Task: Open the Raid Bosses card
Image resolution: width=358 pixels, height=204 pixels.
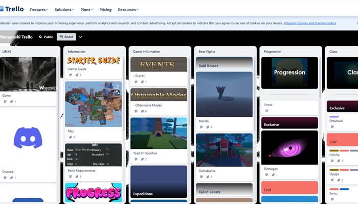Action: point(224,63)
